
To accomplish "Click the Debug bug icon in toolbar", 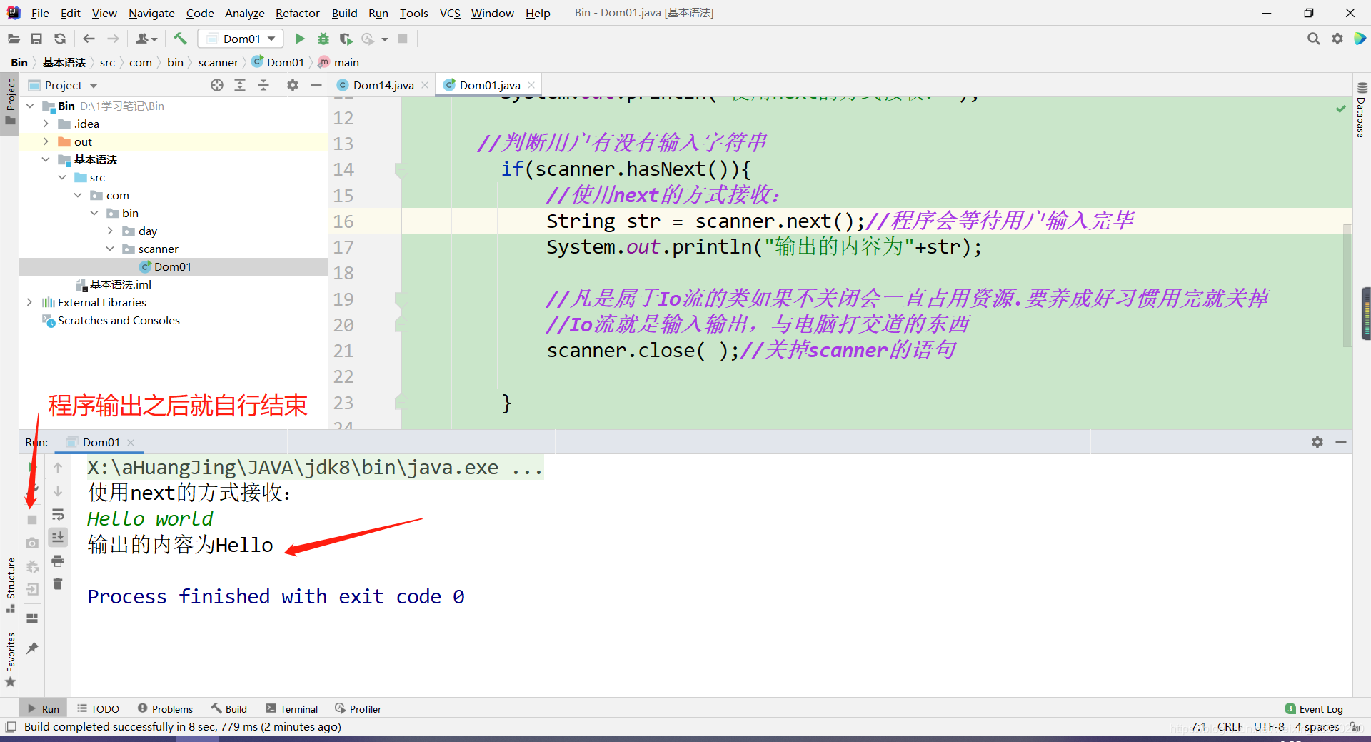I will [323, 39].
